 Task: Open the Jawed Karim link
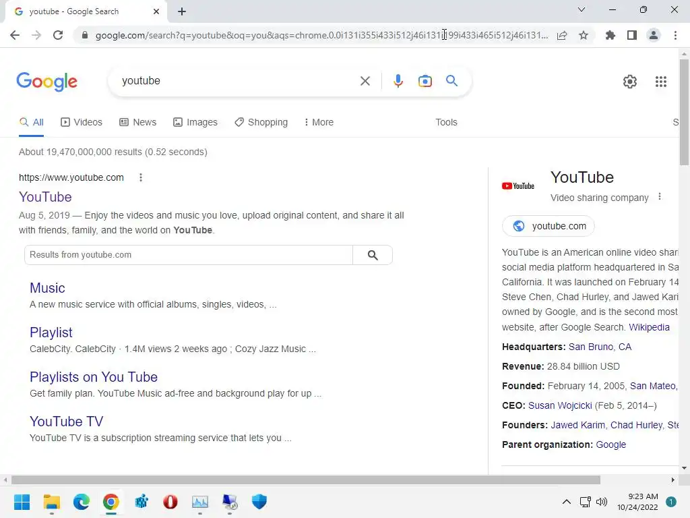(577, 425)
